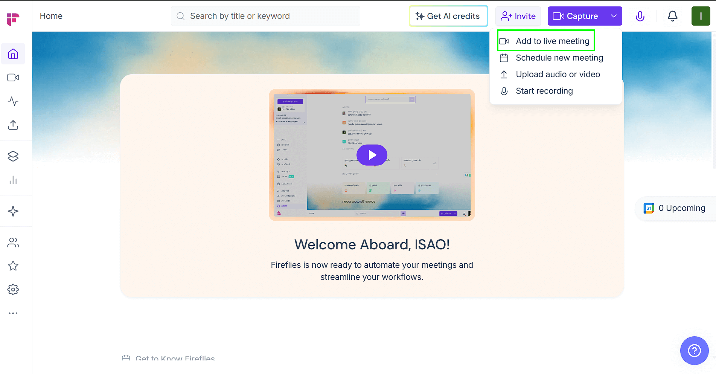Open the Meetings video camera icon in sidebar

coord(13,78)
